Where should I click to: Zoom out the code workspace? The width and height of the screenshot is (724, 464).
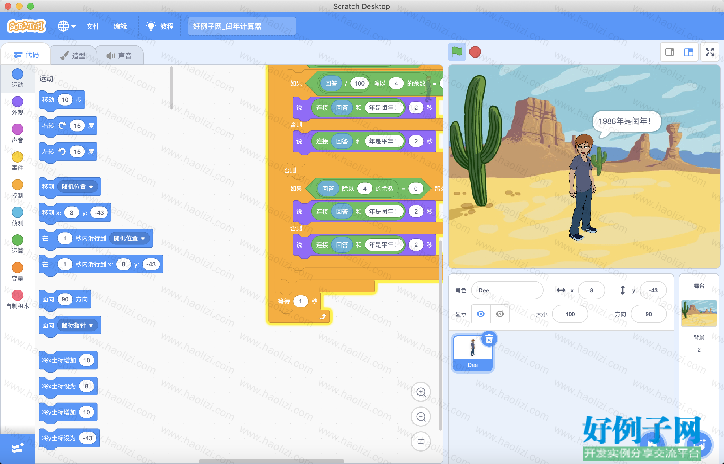421,417
